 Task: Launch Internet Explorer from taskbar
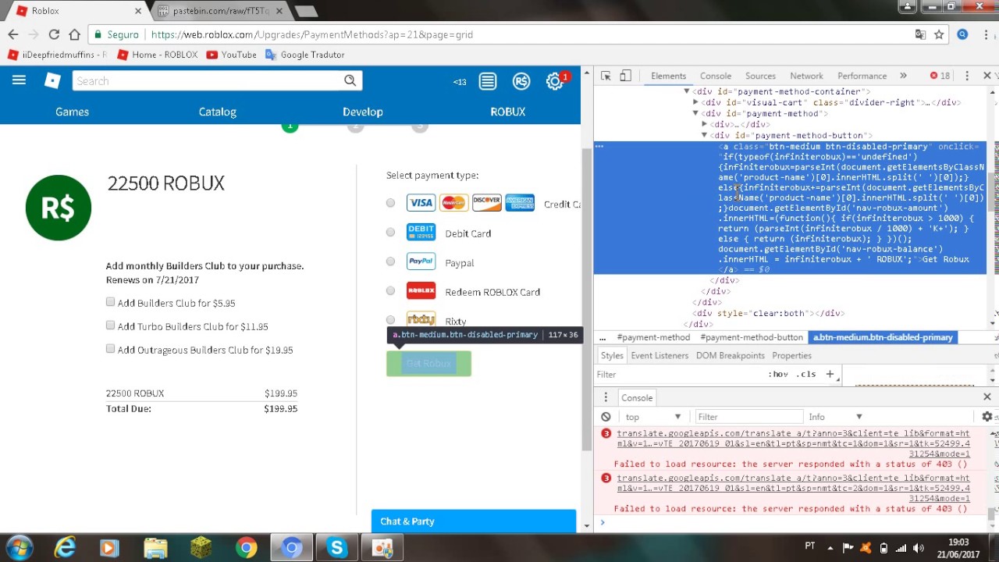click(64, 548)
